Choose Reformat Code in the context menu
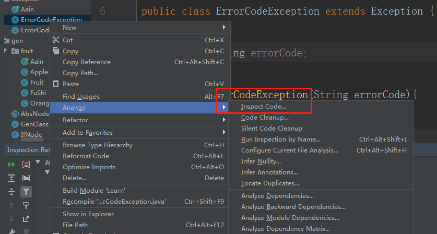 click(x=86, y=156)
